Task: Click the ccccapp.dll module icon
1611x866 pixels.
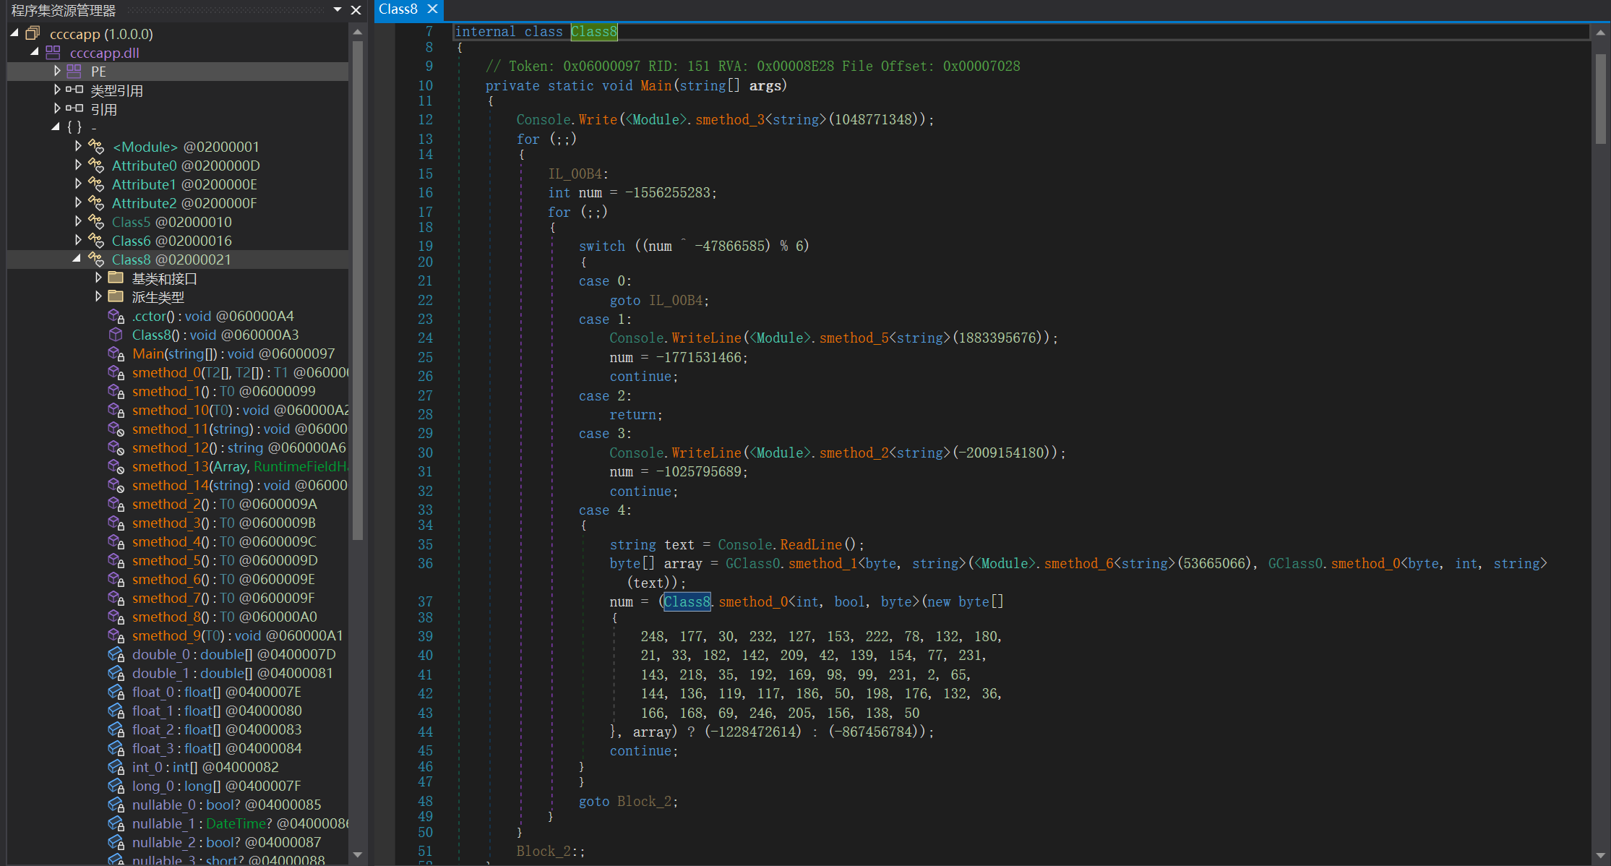Action: 53,52
